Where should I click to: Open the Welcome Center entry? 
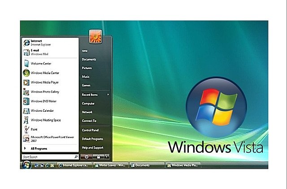coord(50,64)
